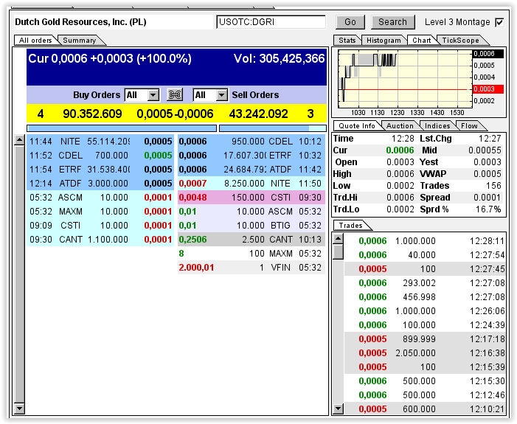
Task: Click the total sell volume 43.242.092
Action: coord(258,114)
